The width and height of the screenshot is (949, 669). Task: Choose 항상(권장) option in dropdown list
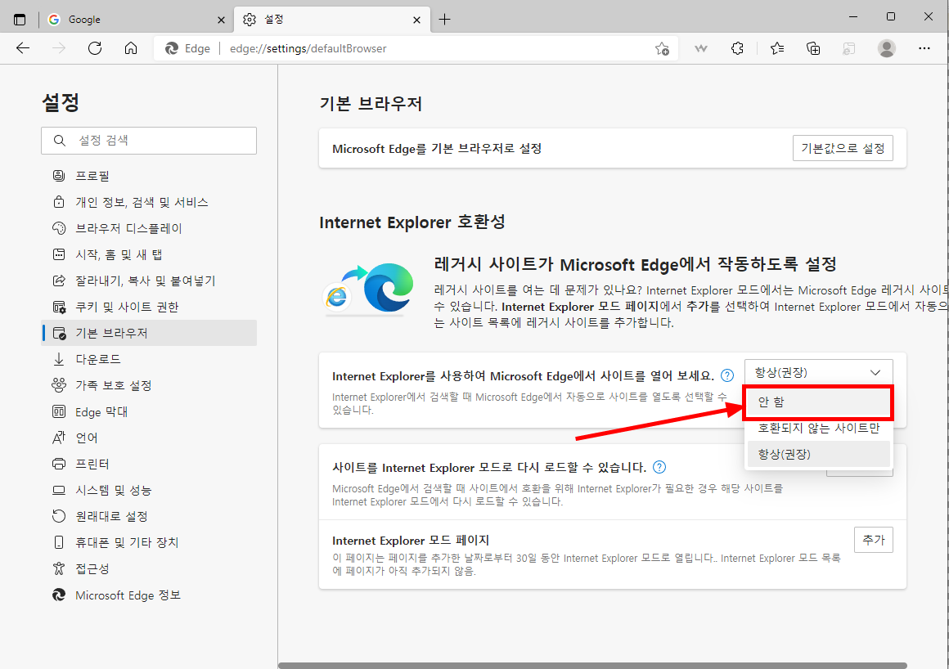[818, 454]
